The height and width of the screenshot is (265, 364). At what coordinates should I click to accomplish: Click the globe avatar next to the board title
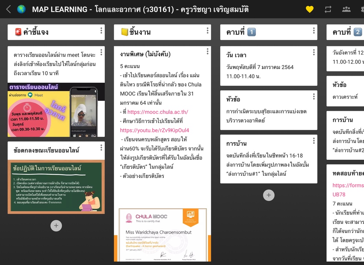[22, 9]
